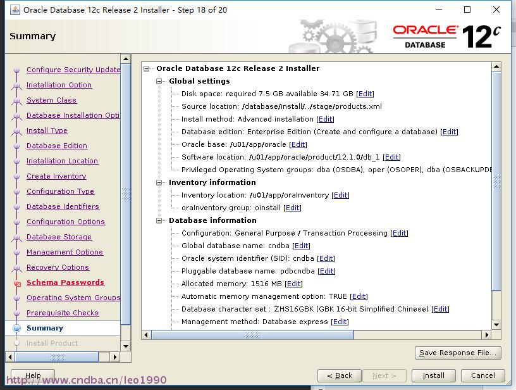Go to Installation Option step
Viewport: 516px width, 390px height.
pyautogui.click(x=59, y=85)
